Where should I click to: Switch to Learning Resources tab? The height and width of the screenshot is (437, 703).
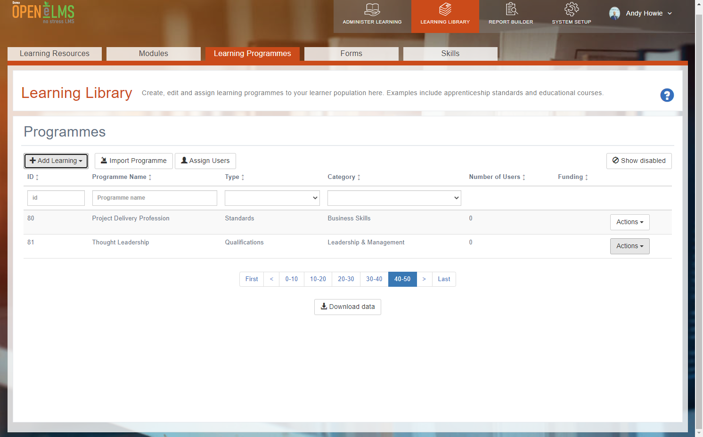point(55,54)
